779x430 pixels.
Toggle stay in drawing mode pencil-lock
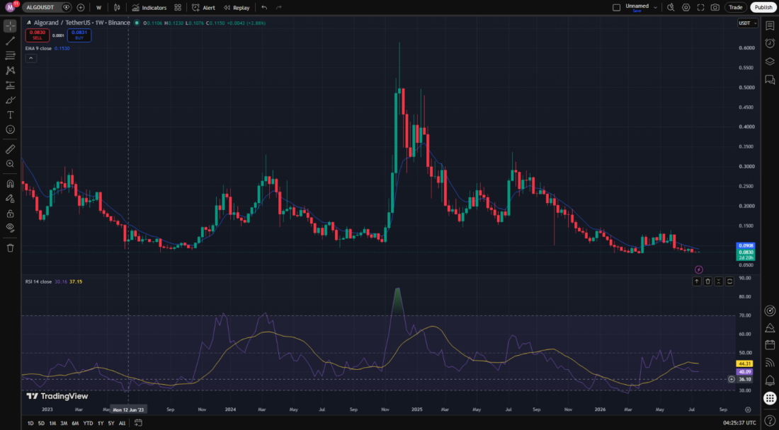(11, 199)
